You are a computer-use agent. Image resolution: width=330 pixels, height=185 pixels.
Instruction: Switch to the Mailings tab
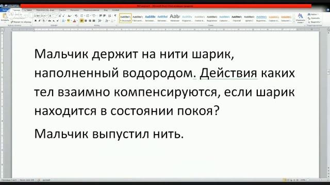[74, 10]
